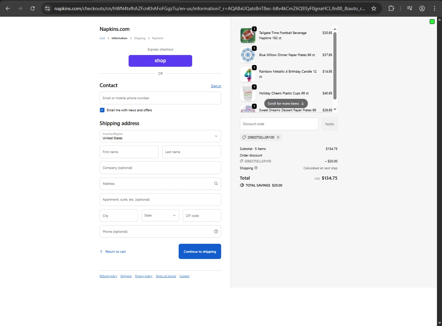Image resolution: width=442 pixels, height=326 pixels.
Task: Focus the Last name field
Action: pos(192,152)
